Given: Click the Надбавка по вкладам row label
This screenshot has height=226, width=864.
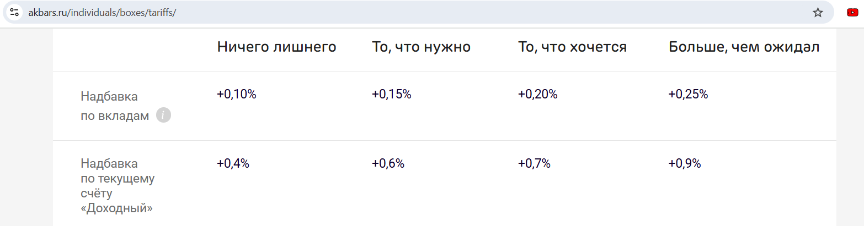Looking at the screenshot, I should point(115,106).
